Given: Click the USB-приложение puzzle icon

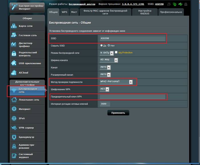Looking at the screenshot, I should pos(14,63).
